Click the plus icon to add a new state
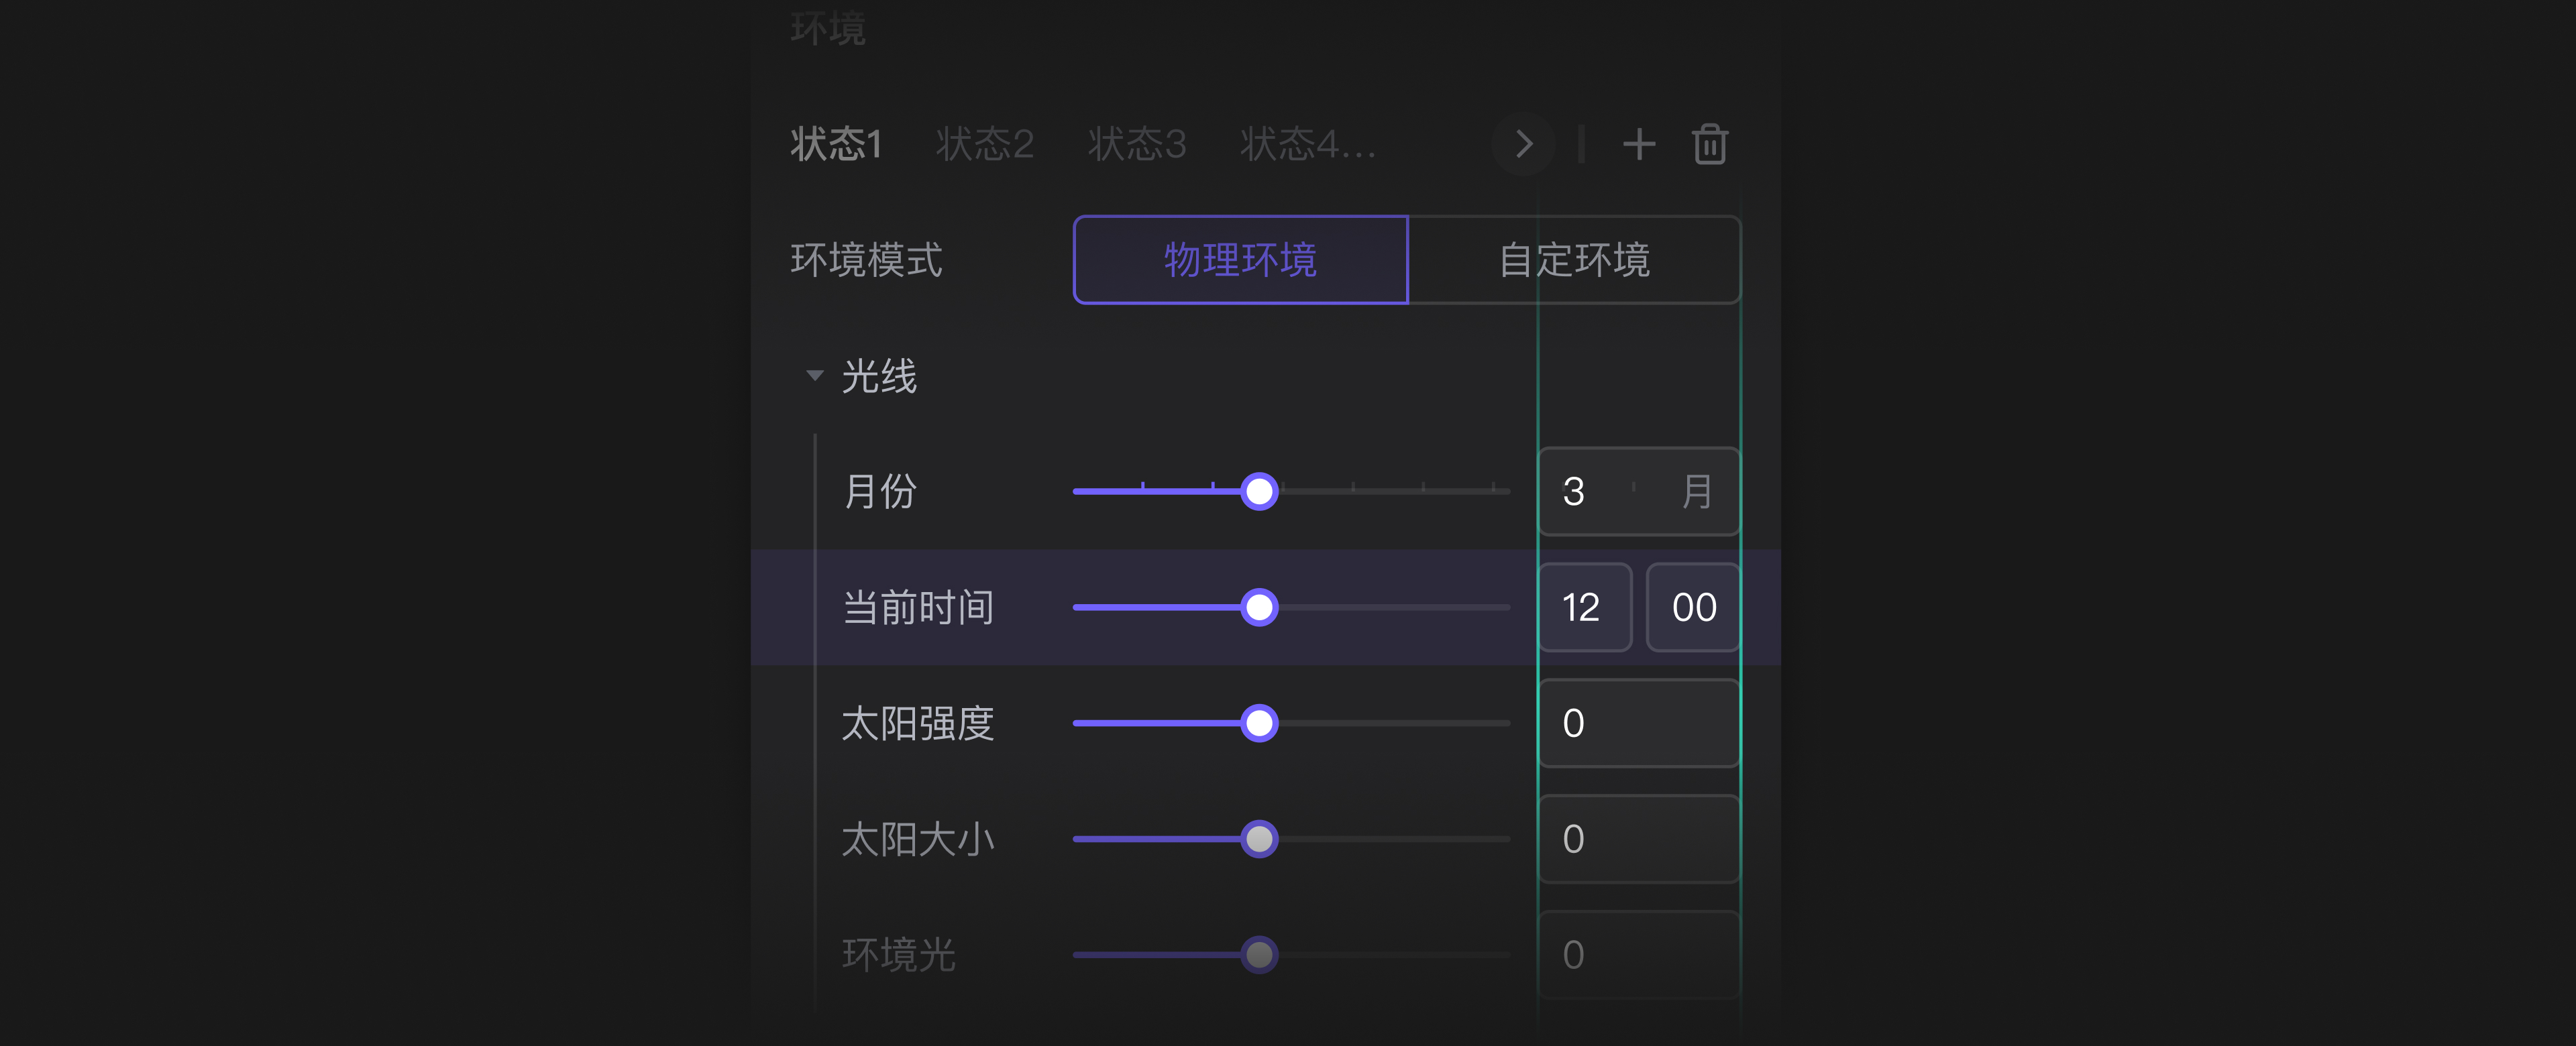The width and height of the screenshot is (2576, 1046). tap(1640, 145)
